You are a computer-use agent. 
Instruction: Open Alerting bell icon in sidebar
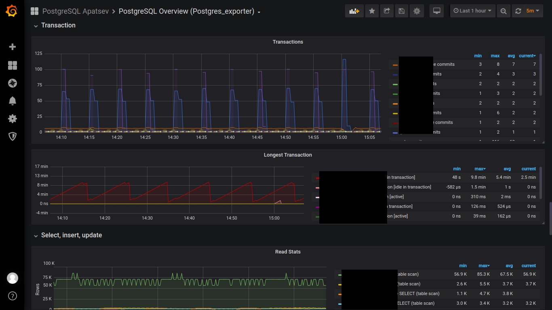13,101
